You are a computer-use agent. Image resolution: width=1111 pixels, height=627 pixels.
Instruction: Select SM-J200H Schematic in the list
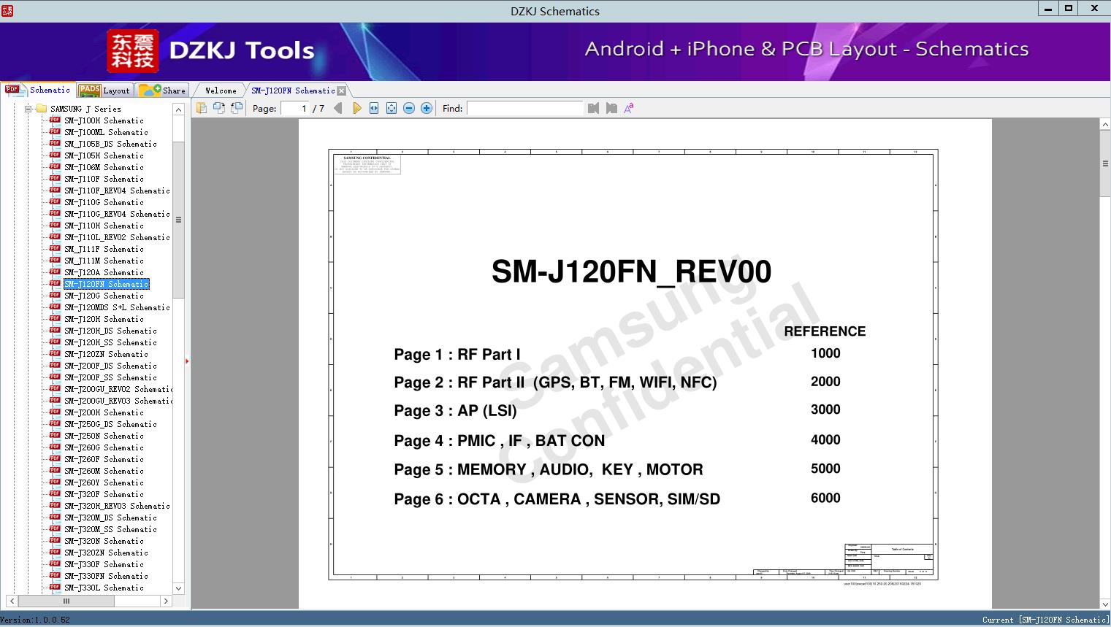pyautogui.click(x=104, y=412)
